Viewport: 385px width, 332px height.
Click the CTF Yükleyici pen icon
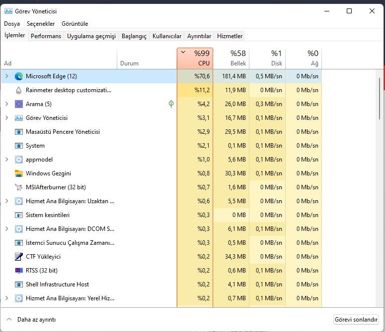pos(19,257)
